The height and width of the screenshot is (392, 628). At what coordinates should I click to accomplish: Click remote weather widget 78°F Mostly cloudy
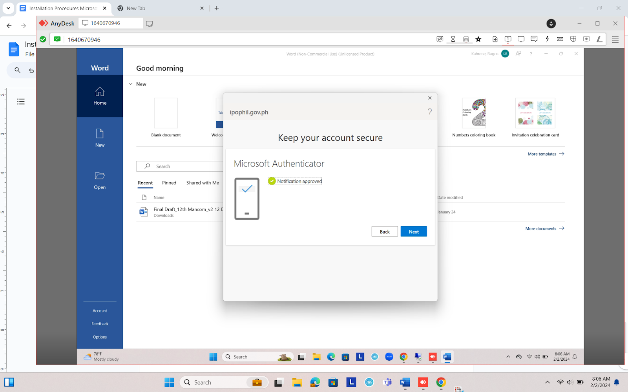tap(101, 357)
